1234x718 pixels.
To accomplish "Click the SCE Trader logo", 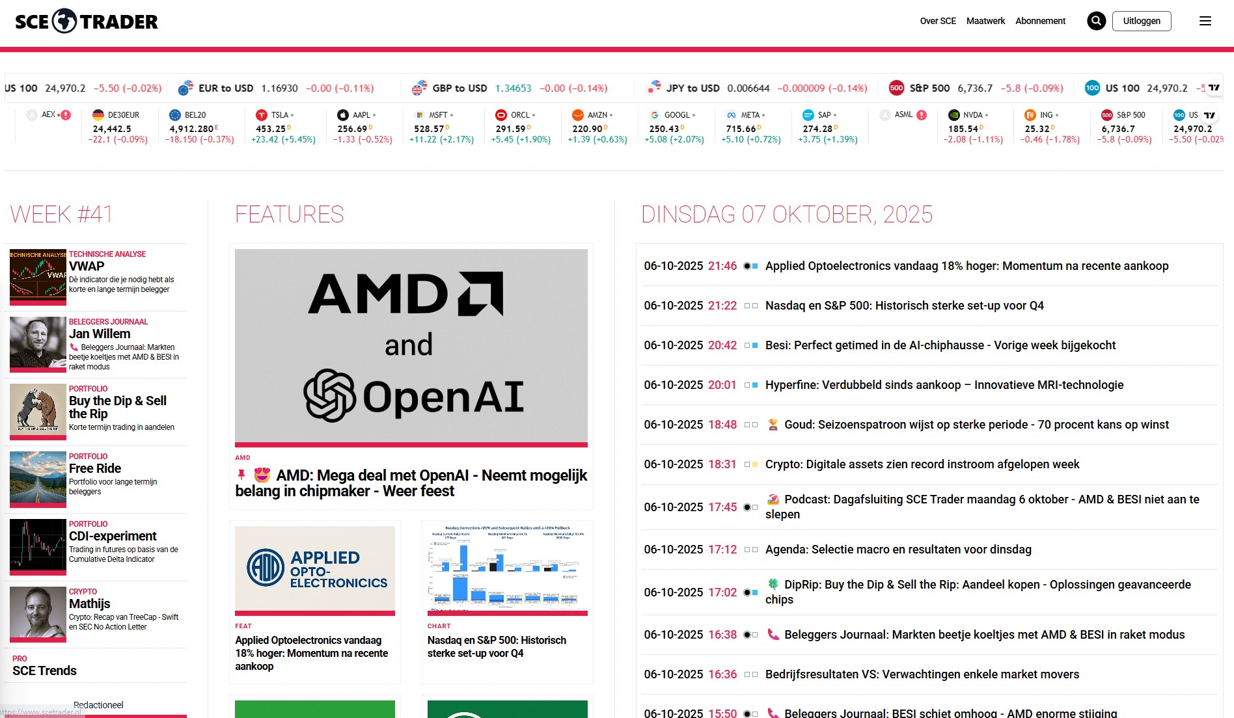I will [86, 21].
